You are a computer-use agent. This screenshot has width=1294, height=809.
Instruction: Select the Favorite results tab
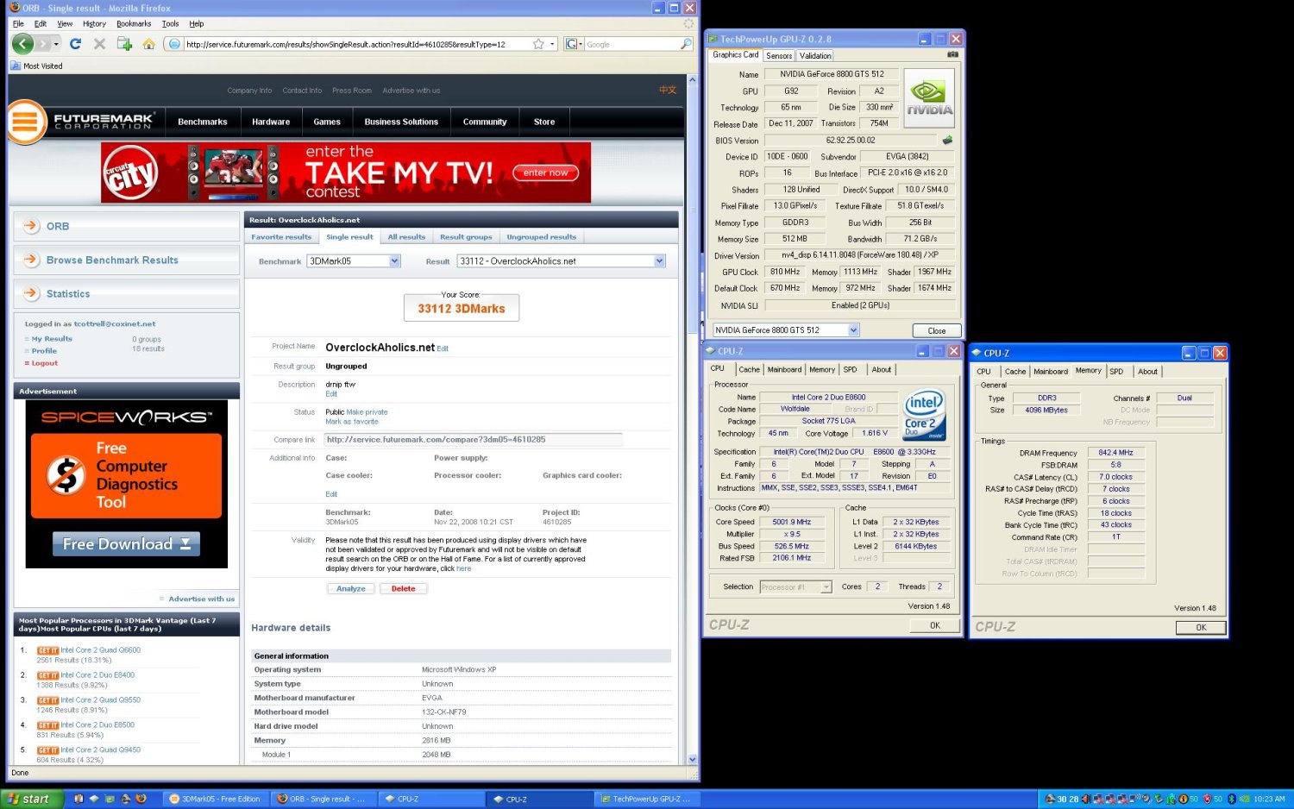[281, 236]
